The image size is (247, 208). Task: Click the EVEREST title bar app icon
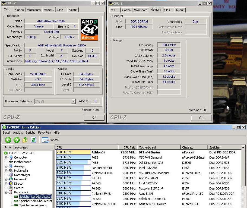[4, 127]
